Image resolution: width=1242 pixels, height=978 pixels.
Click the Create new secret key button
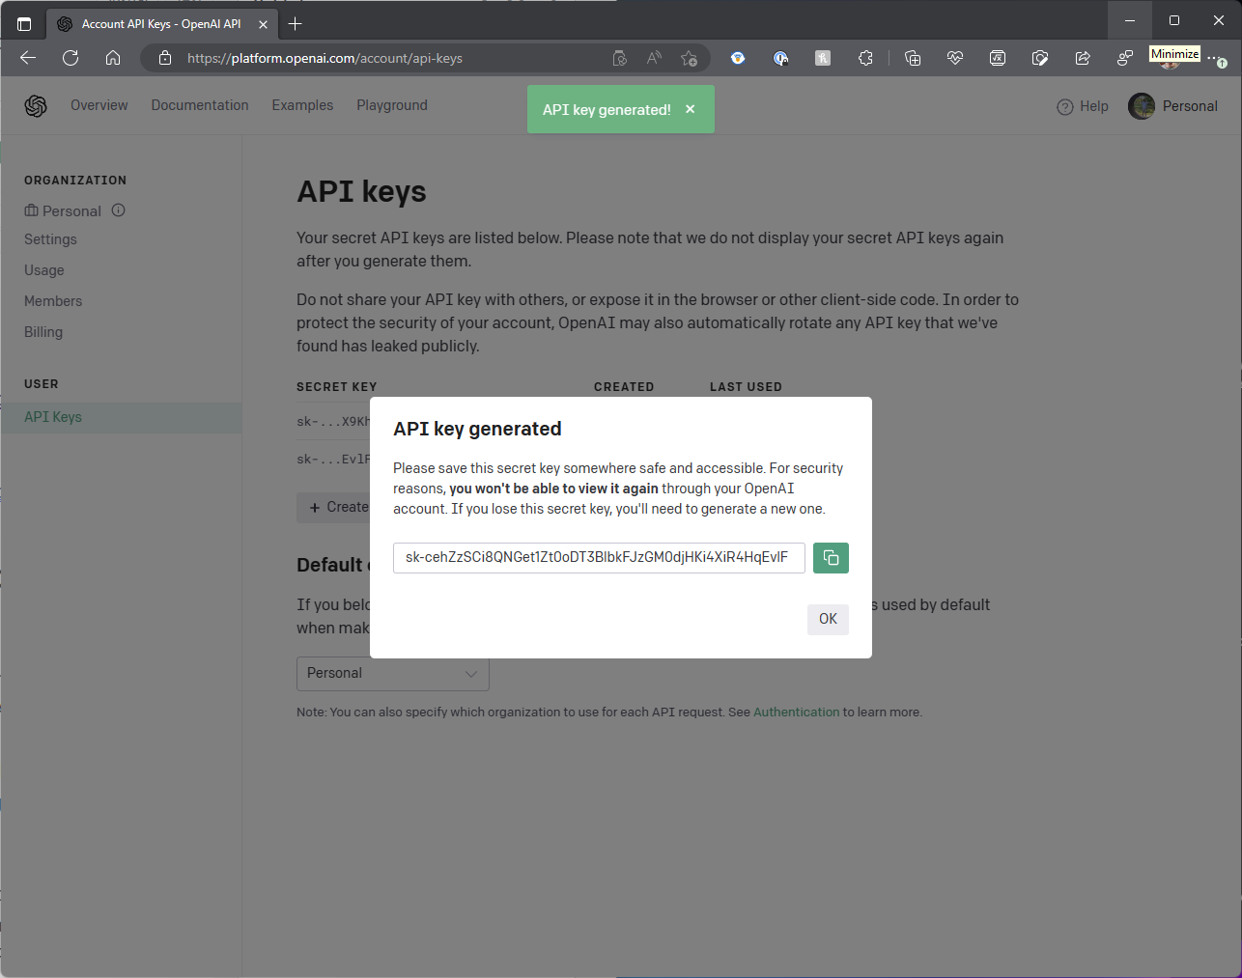click(333, 507)
